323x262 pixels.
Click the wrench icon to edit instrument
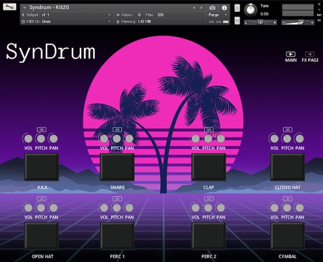10,8
